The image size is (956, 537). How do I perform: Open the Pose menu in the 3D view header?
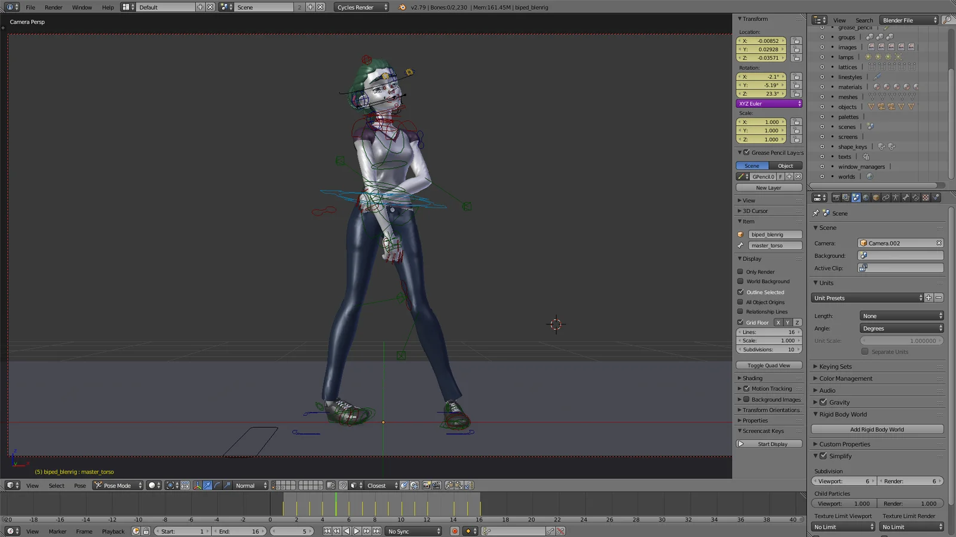point(79,486)
